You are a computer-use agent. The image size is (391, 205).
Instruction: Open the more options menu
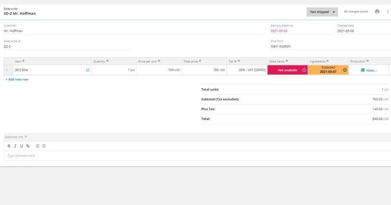click(388, 11)
